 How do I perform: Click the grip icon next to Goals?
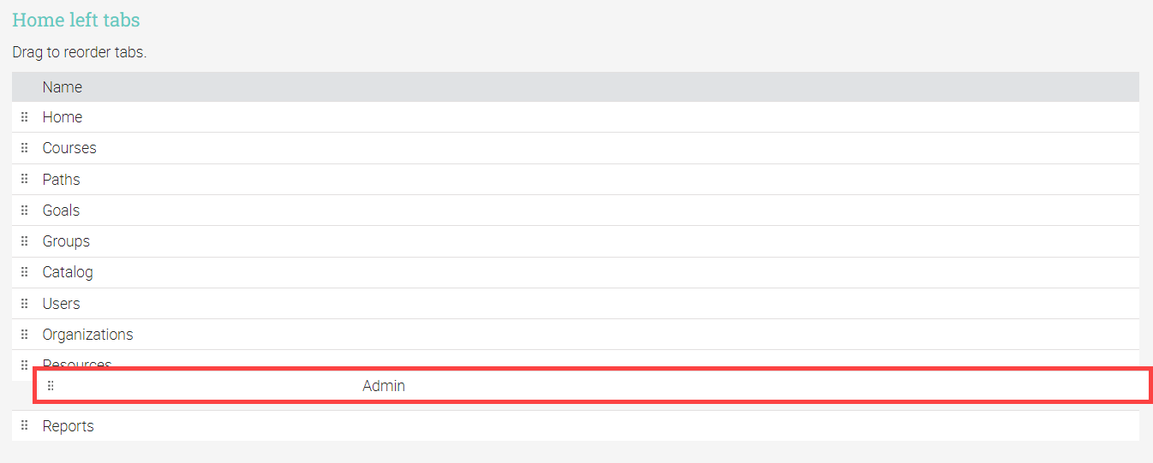(x=24, y=211)
